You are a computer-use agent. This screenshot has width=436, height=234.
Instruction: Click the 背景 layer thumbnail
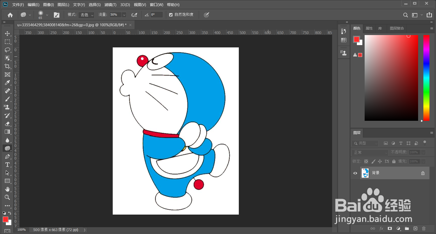pos(365,173)
